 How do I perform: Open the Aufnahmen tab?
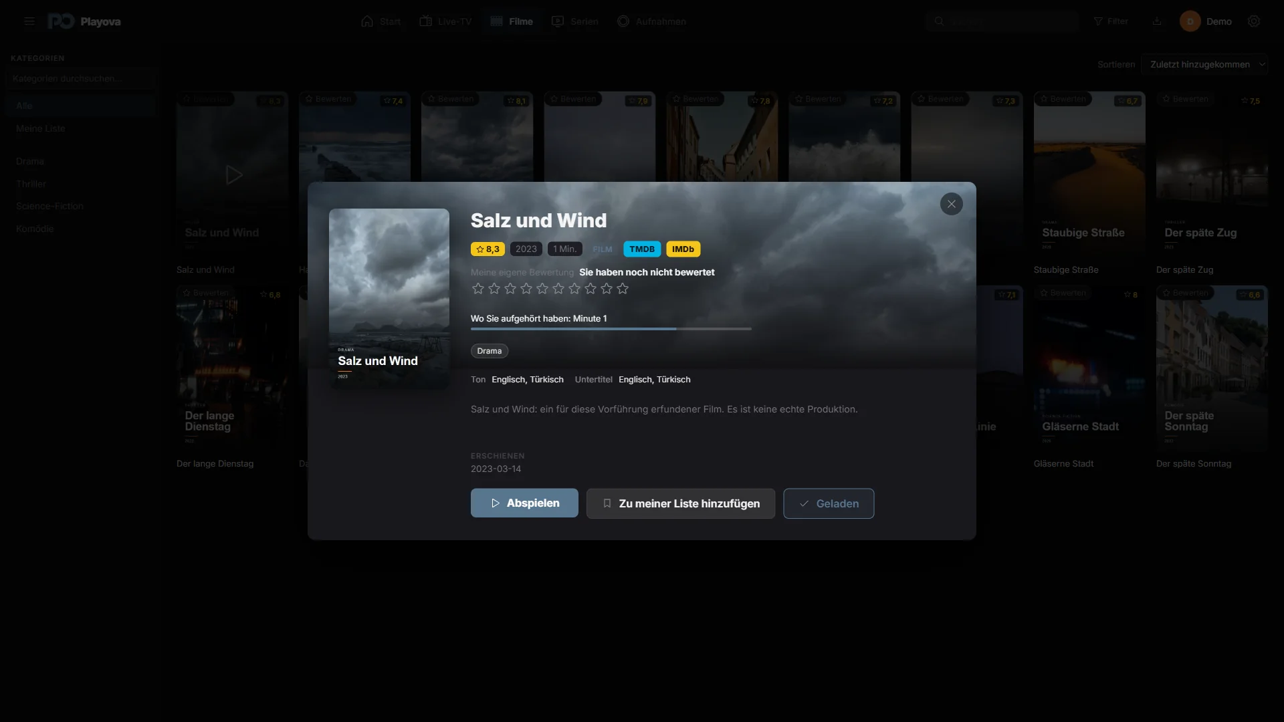tap(651, 21)
